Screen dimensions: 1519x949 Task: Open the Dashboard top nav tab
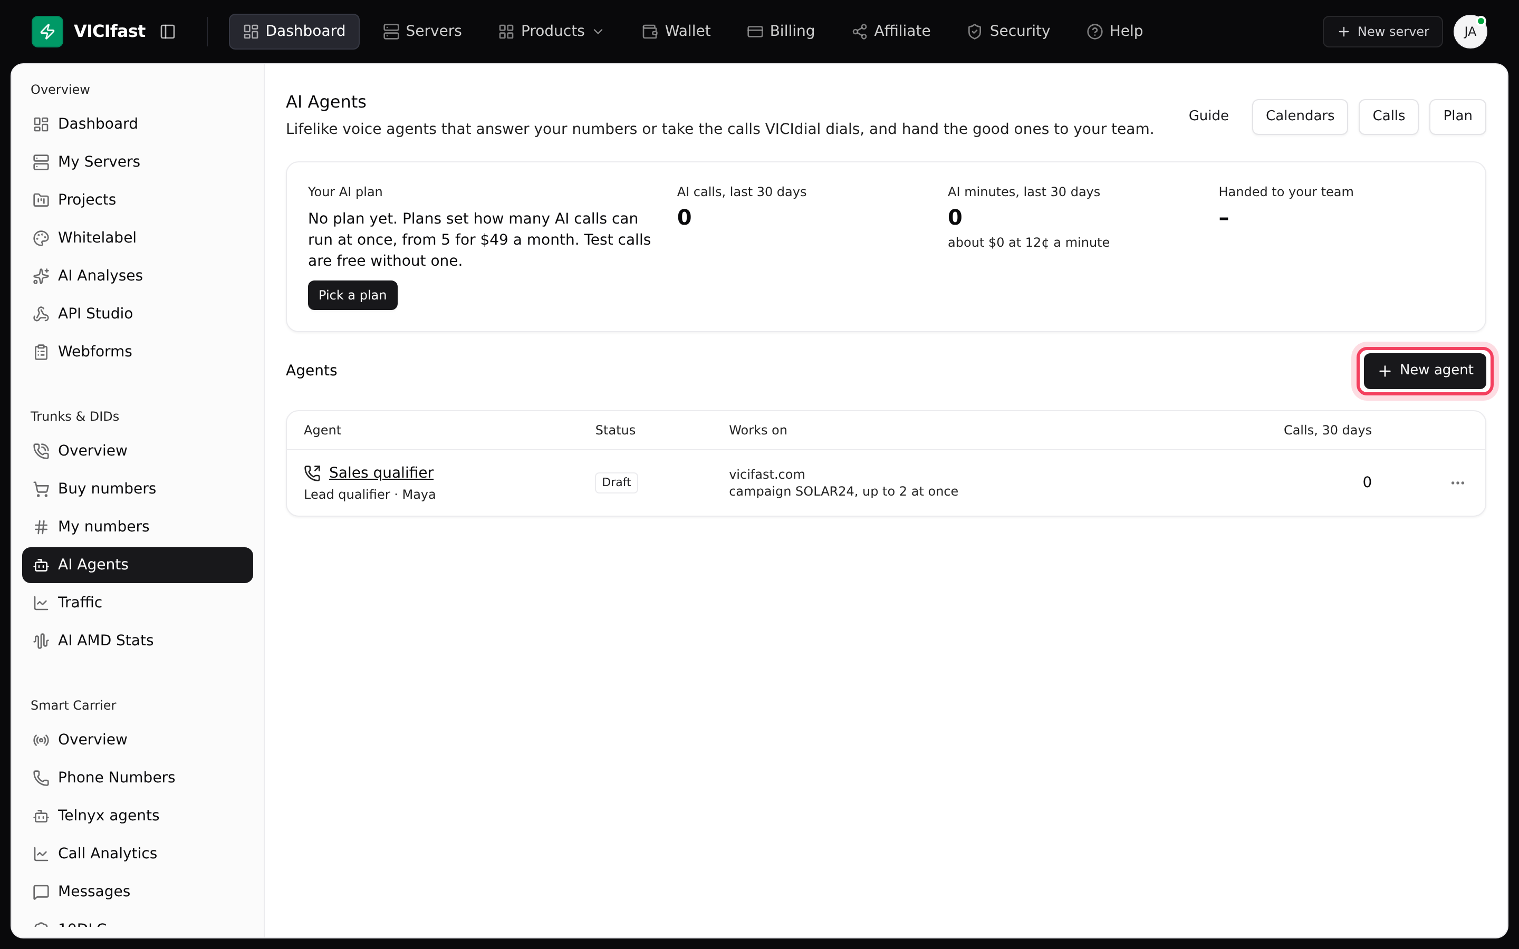point(294,32)
